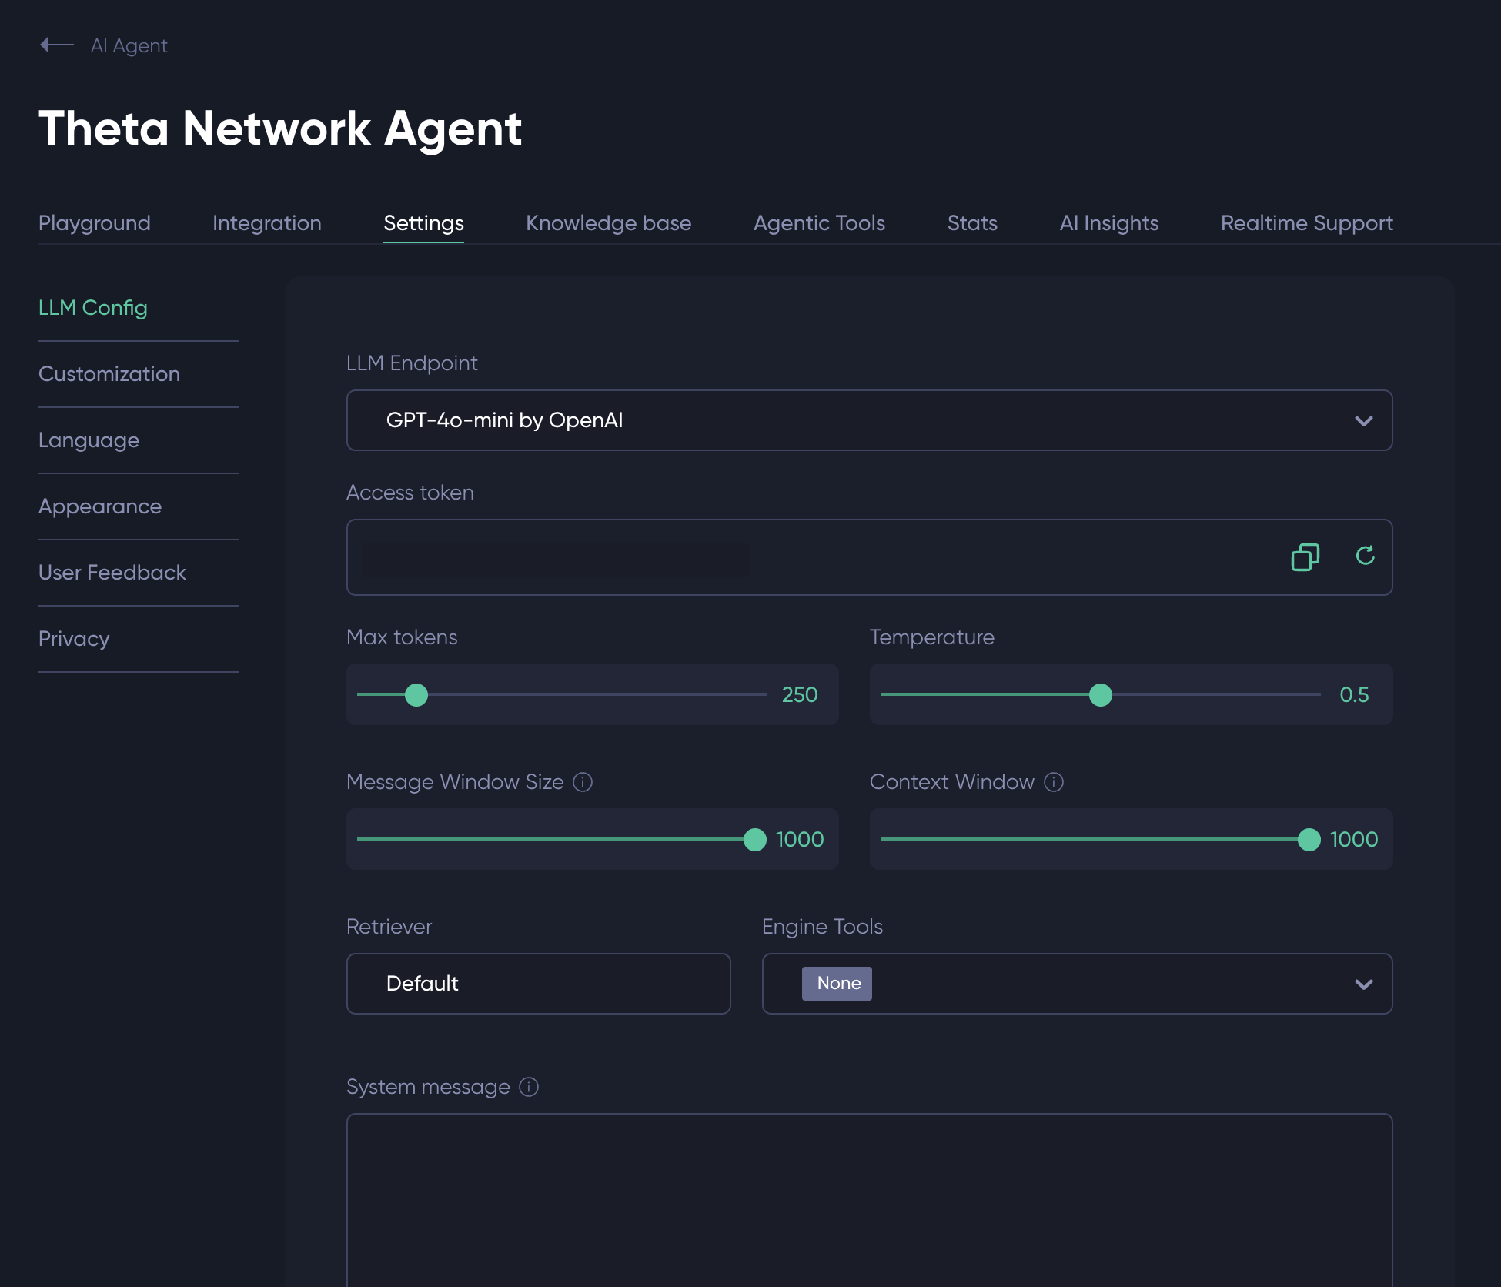1501x1287 pixels.
Task: Click into the System message textbox
Action: click(x=869, y=1201)
